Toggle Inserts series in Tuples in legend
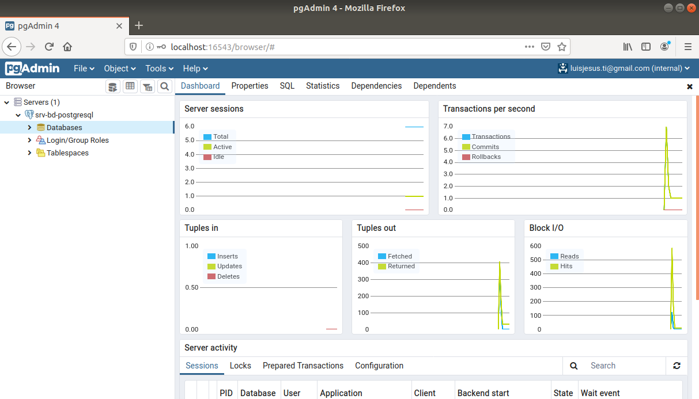This screenshot has height=399, width=699. pos(222,256)
